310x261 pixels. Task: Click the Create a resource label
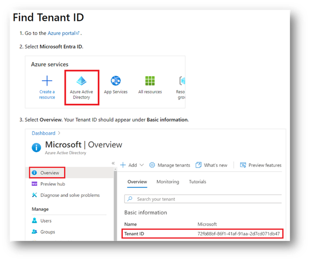tap(47, 94)
